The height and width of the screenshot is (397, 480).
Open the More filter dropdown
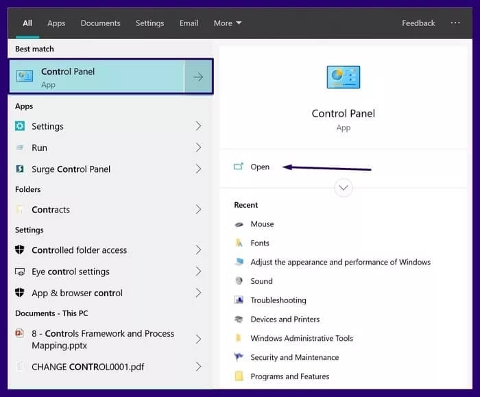pyautogui.click(x=228, y=23)
